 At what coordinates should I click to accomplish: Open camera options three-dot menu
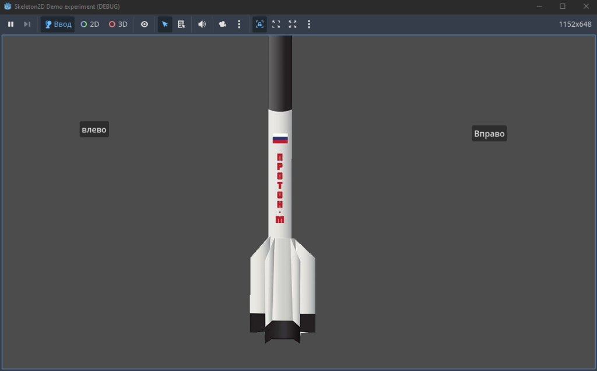tap(239, 24)
